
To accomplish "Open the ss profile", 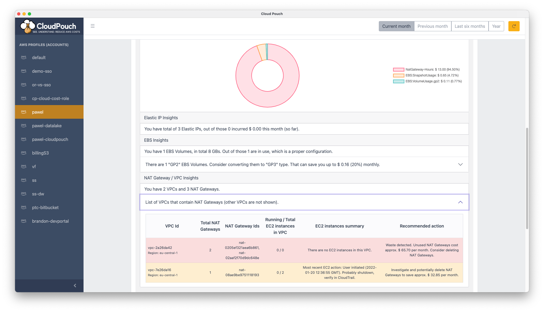I will [x=49, y=180].
